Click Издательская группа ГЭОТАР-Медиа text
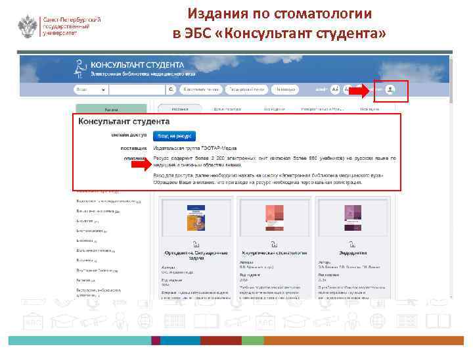 [195, 148]
